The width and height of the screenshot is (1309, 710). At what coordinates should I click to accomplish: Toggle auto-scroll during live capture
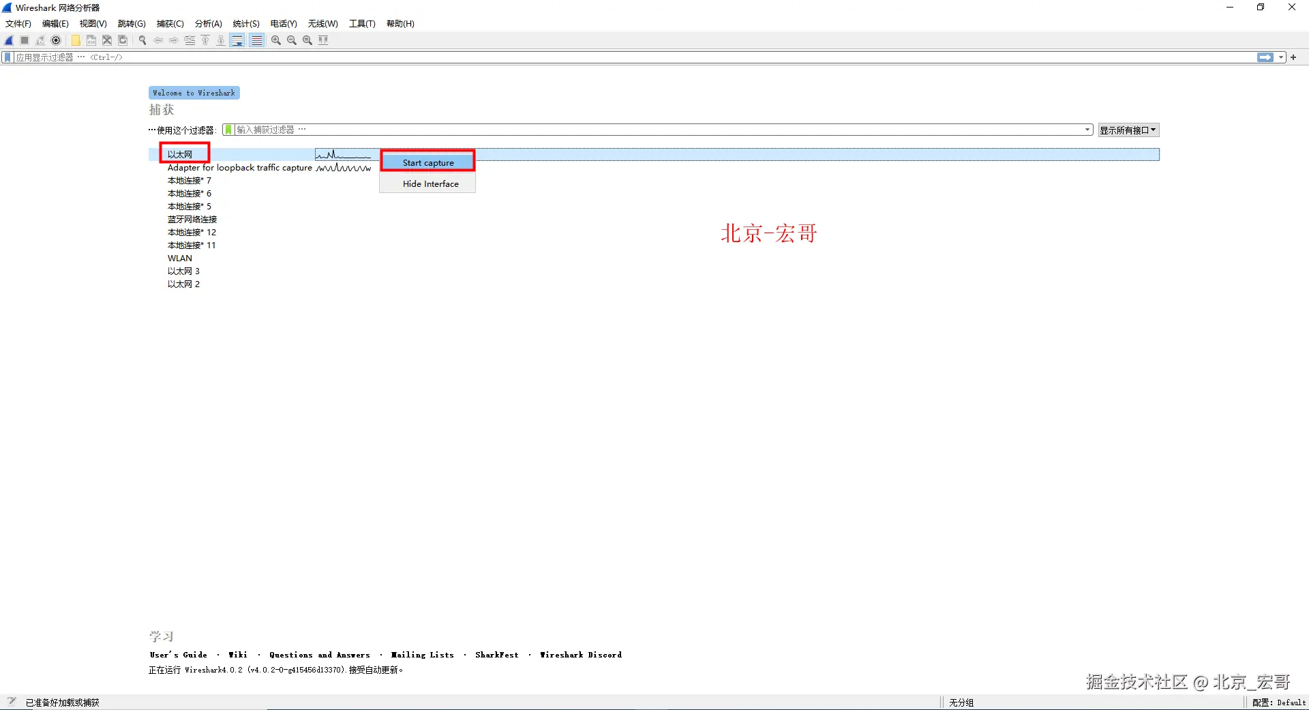coord(237,40)
